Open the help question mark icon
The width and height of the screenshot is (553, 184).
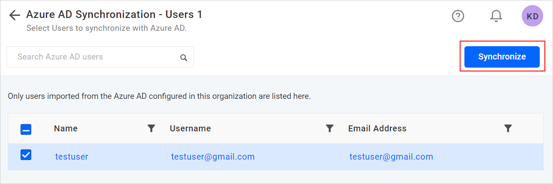[x=458, y=16]
